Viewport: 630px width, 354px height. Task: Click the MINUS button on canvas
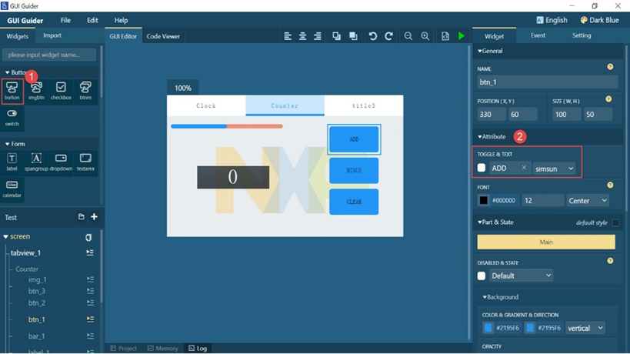tap(354, 170)
